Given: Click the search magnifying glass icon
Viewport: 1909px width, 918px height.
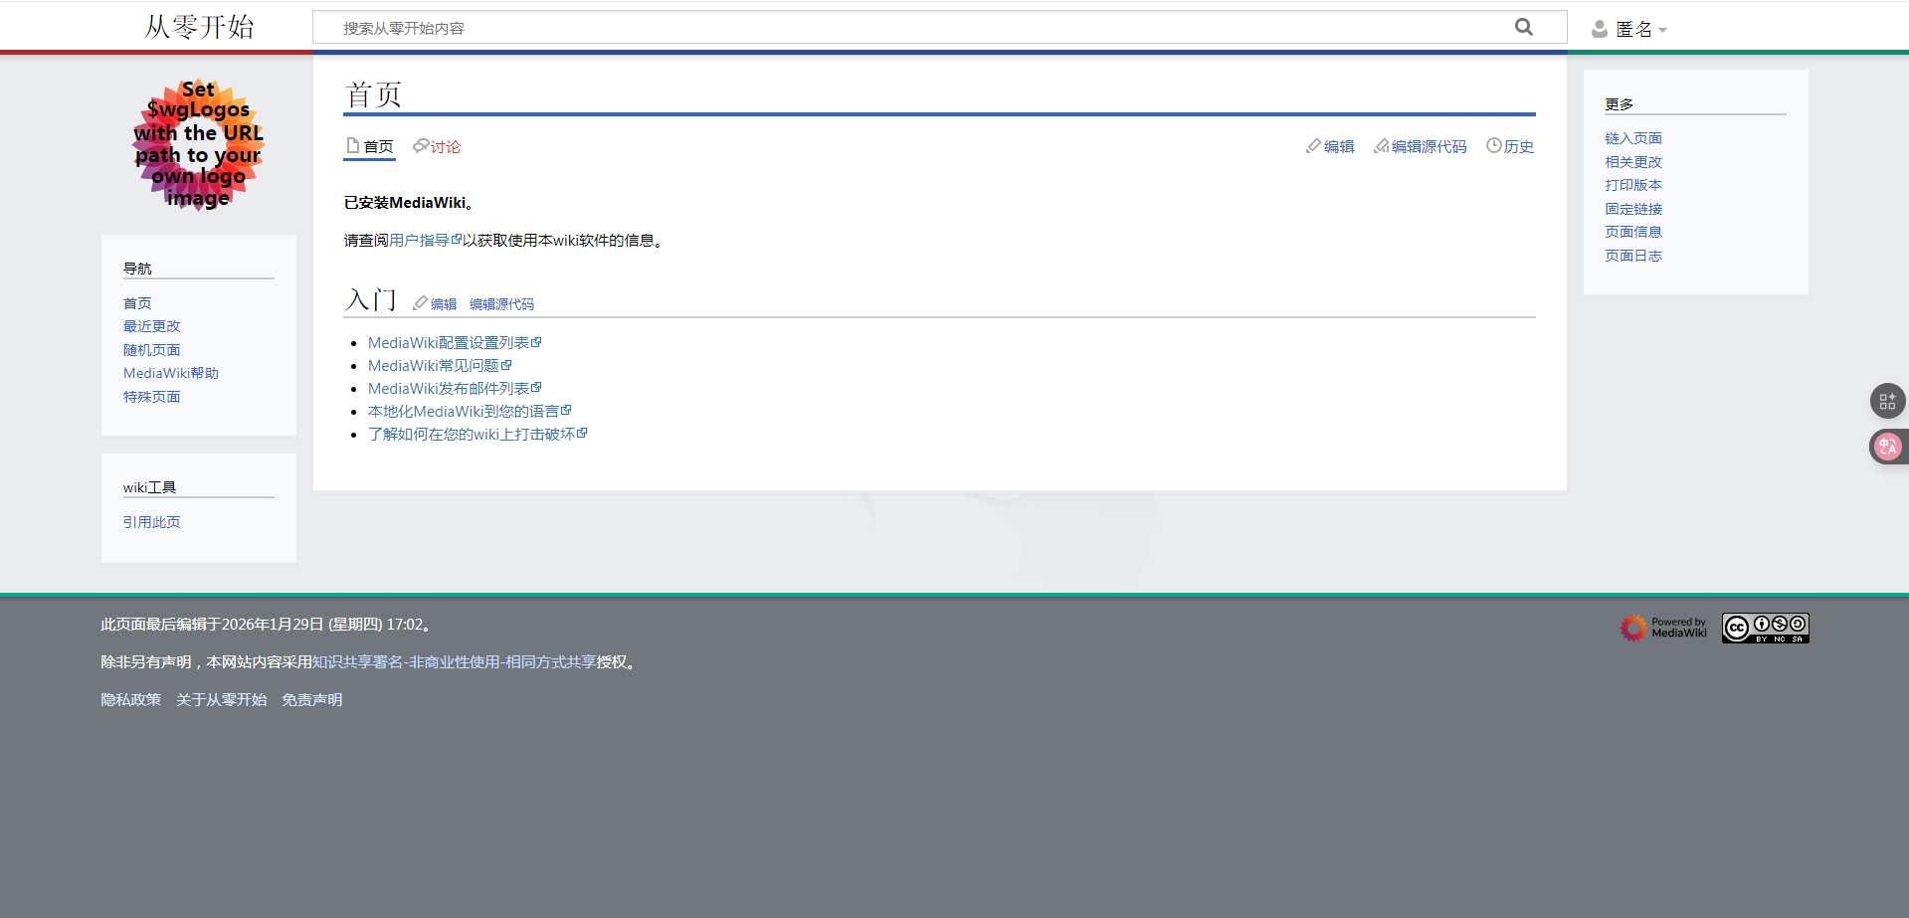Looking at the screenshot, I should coord(1523,26).
